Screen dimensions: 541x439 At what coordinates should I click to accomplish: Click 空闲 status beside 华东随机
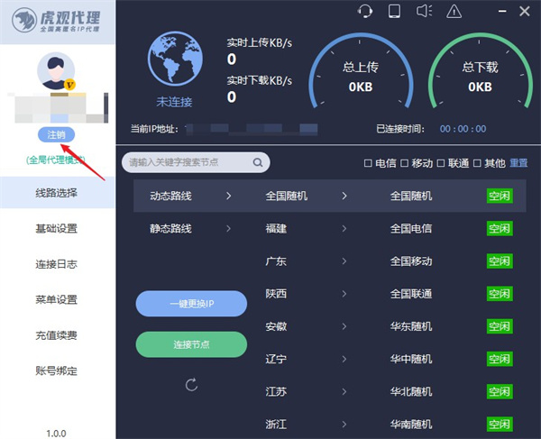click(500, 326)
